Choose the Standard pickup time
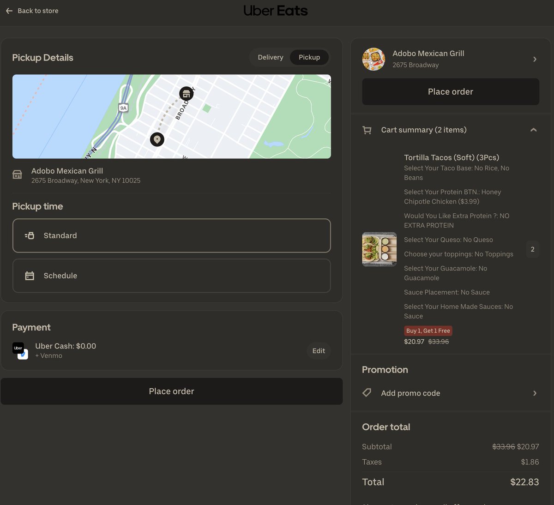The height and width of the screenshot is (505, 554). (172, 235)
